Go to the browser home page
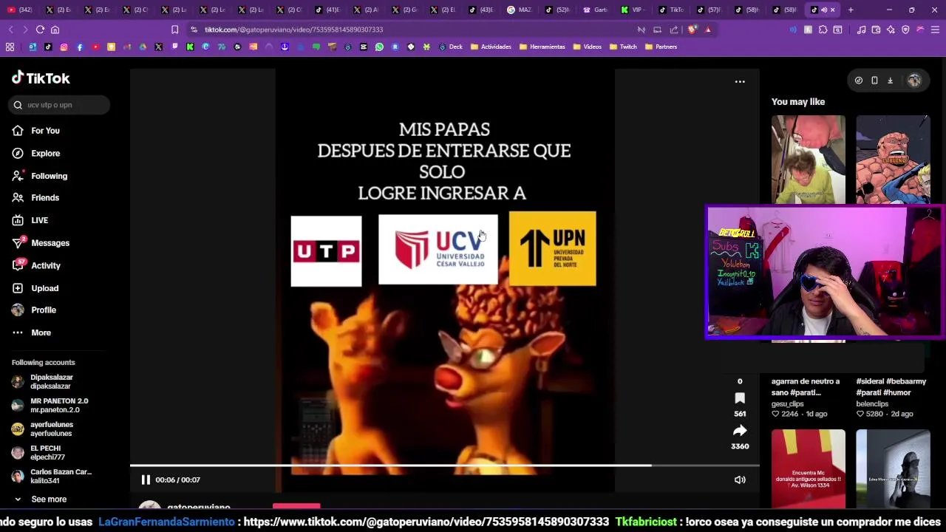 55,30
